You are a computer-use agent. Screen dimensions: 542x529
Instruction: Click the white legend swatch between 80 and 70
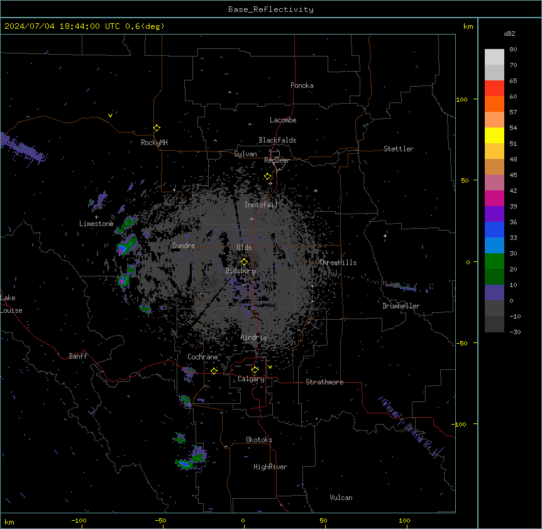[494, 57]
